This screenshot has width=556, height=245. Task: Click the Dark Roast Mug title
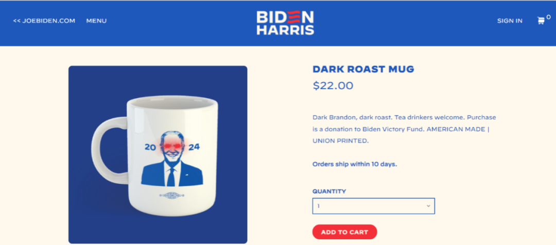(x=363, y=69)
